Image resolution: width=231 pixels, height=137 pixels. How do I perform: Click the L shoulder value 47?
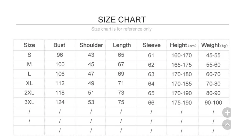point(91,74)
